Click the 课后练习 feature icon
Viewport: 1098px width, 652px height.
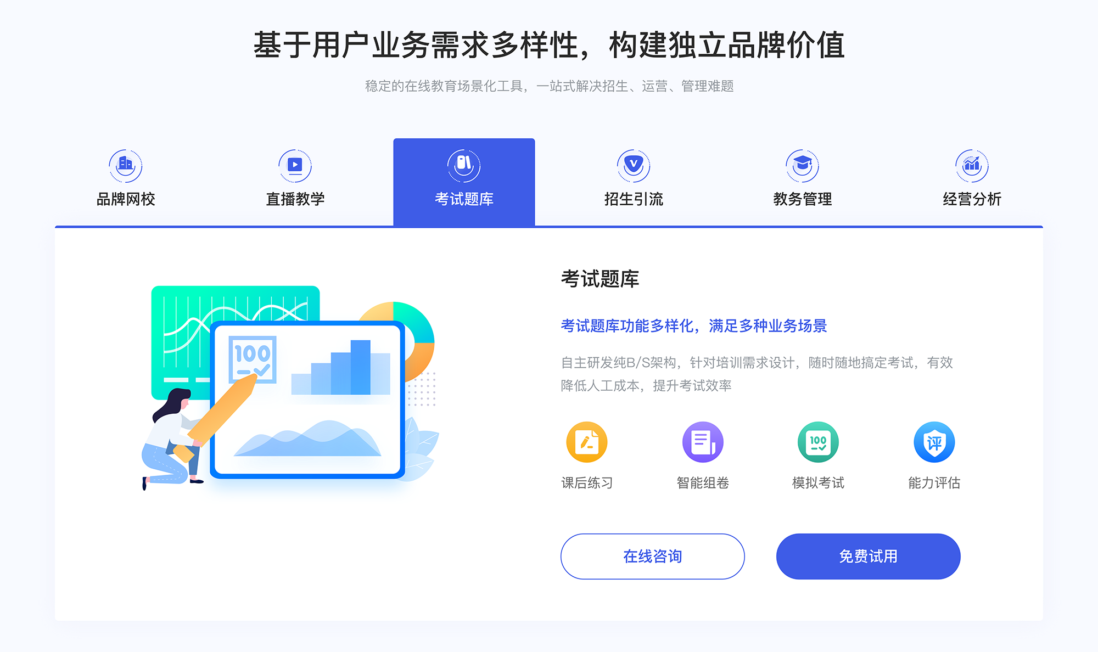coord(587,446)
